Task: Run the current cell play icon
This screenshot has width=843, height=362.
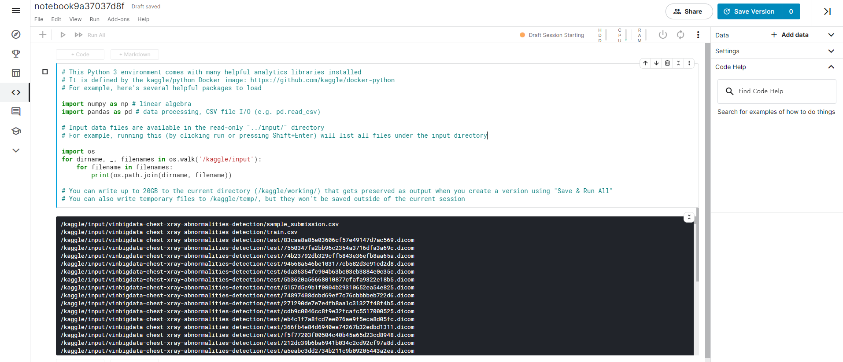Action: click(x=63, y=35)
